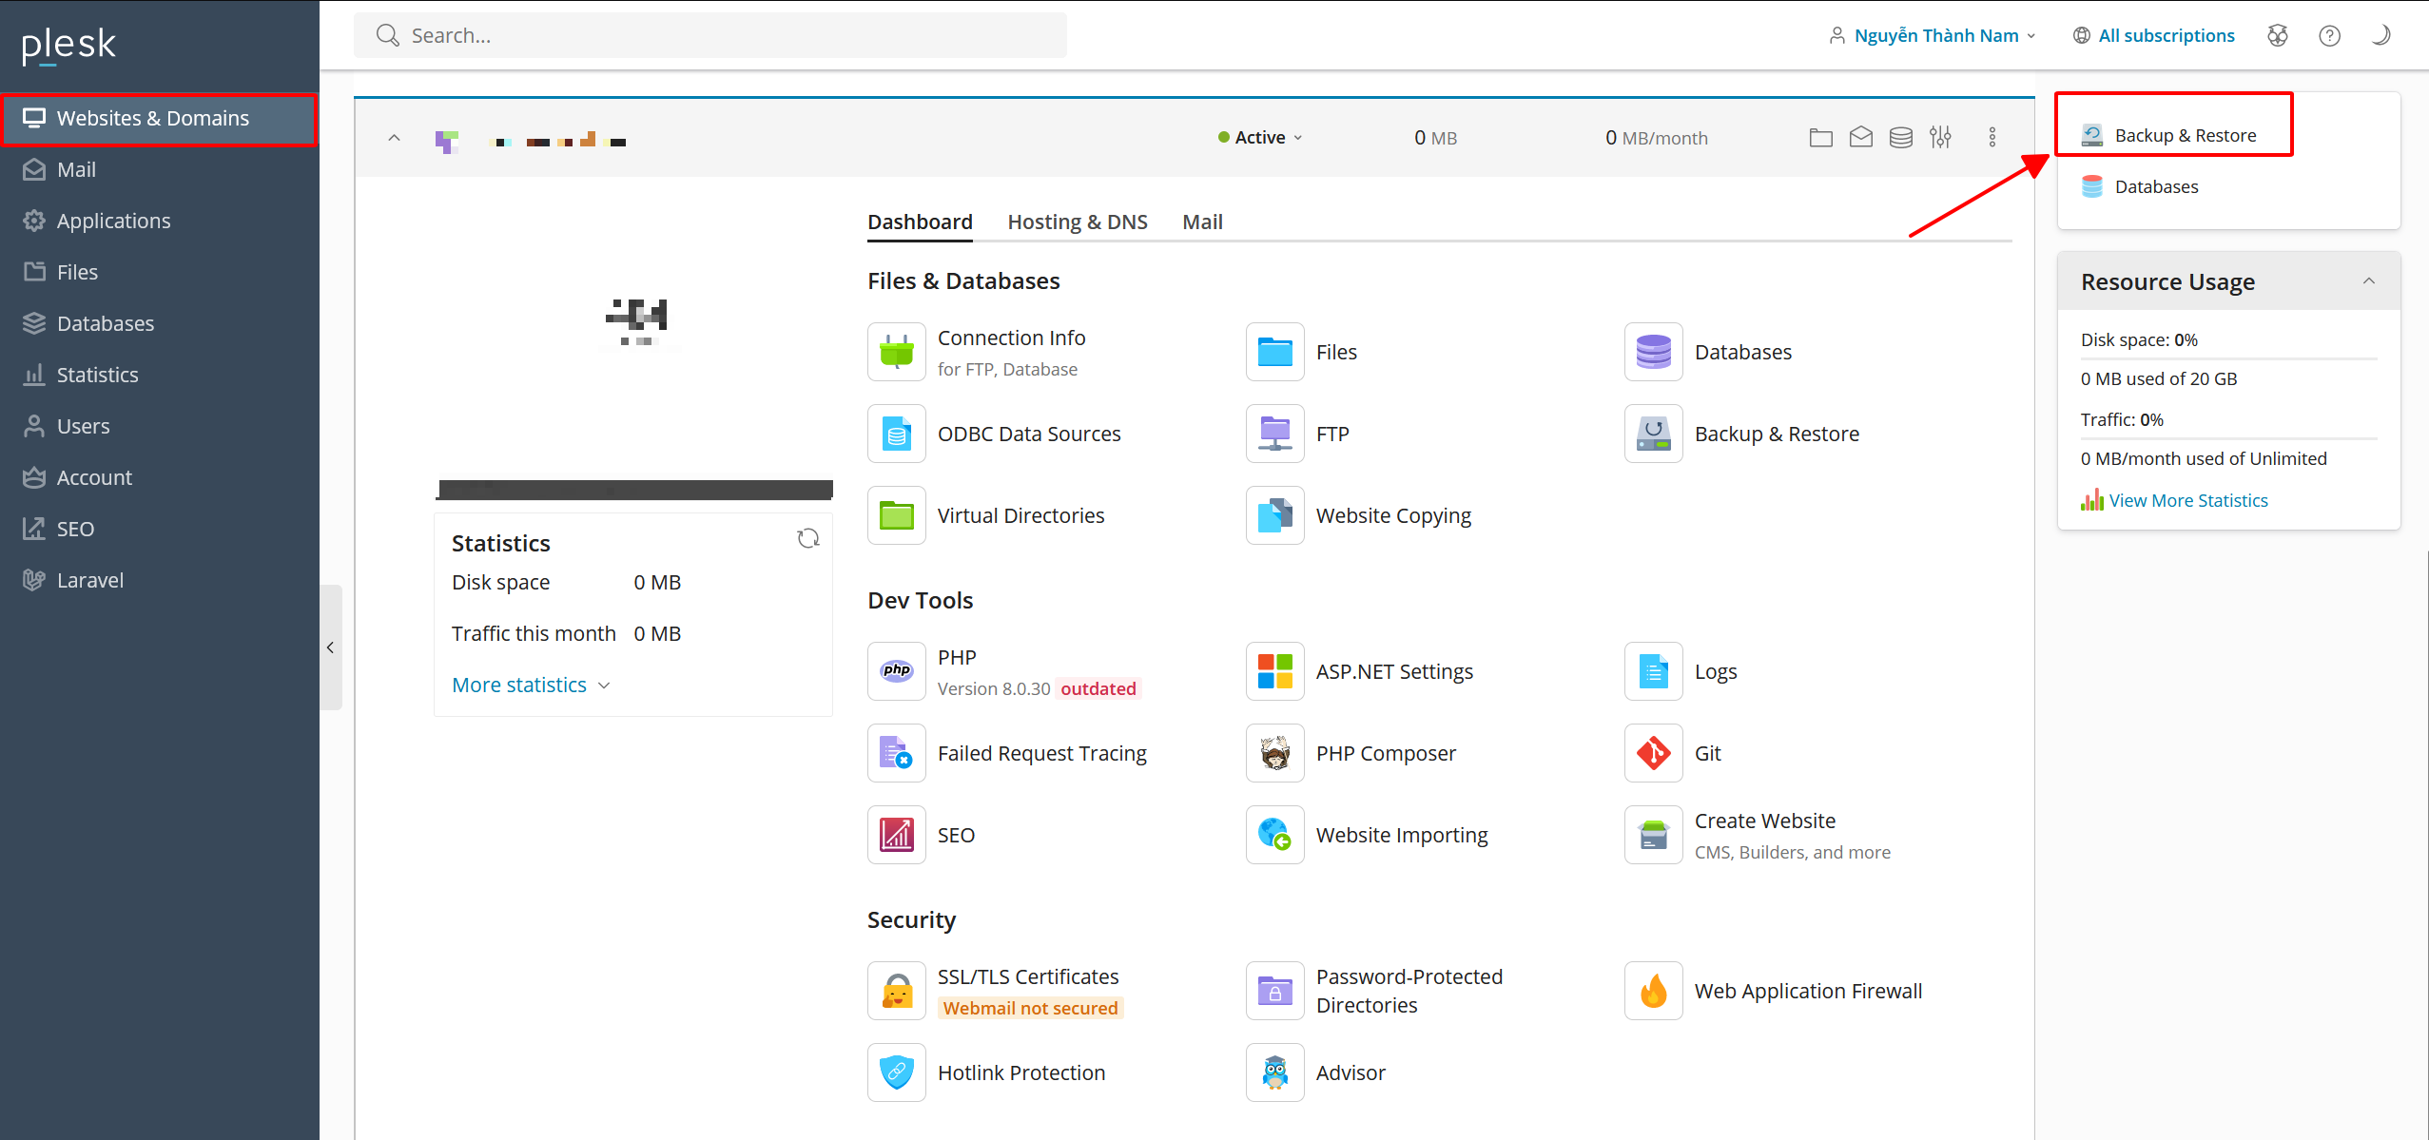
Task: Open All subscriptions selector
Action: coord(2153,35)
